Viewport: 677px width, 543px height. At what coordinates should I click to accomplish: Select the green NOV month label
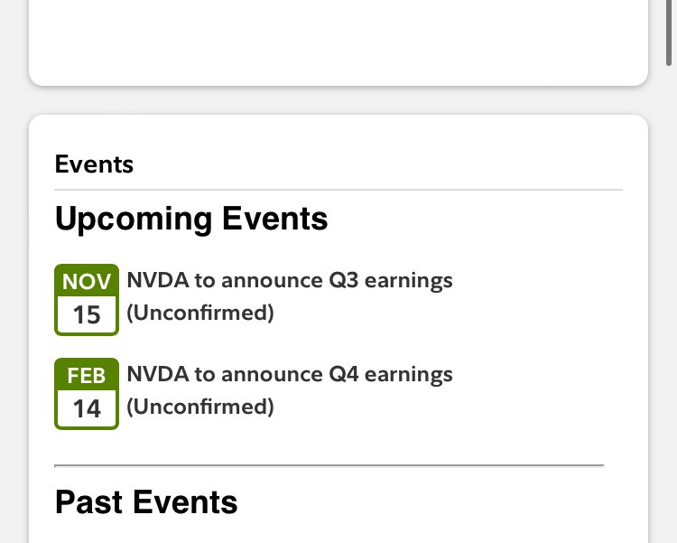click(x=87, y=282)
